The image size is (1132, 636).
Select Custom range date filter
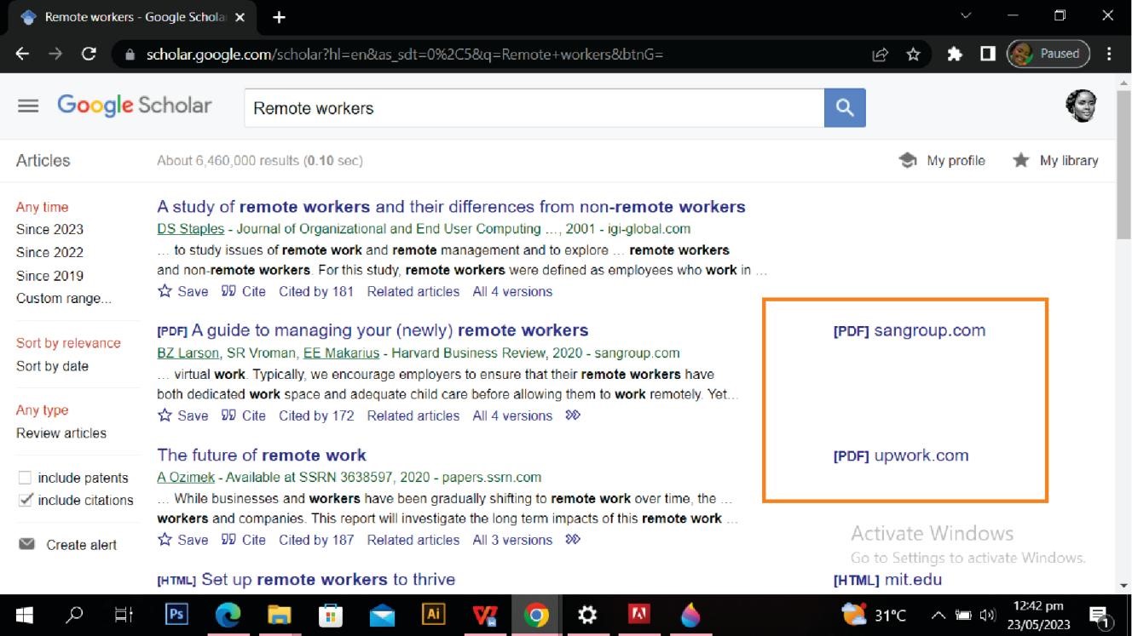(x=63, y=298)
